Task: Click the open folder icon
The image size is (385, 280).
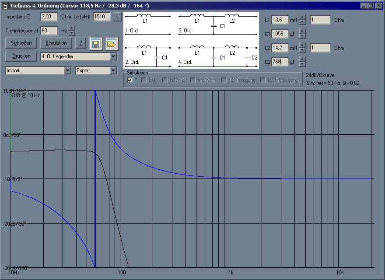Action: tap(112, 44)
